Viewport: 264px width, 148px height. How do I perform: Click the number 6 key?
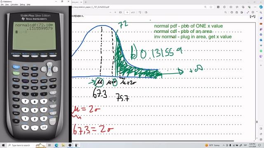click(44, 110)
